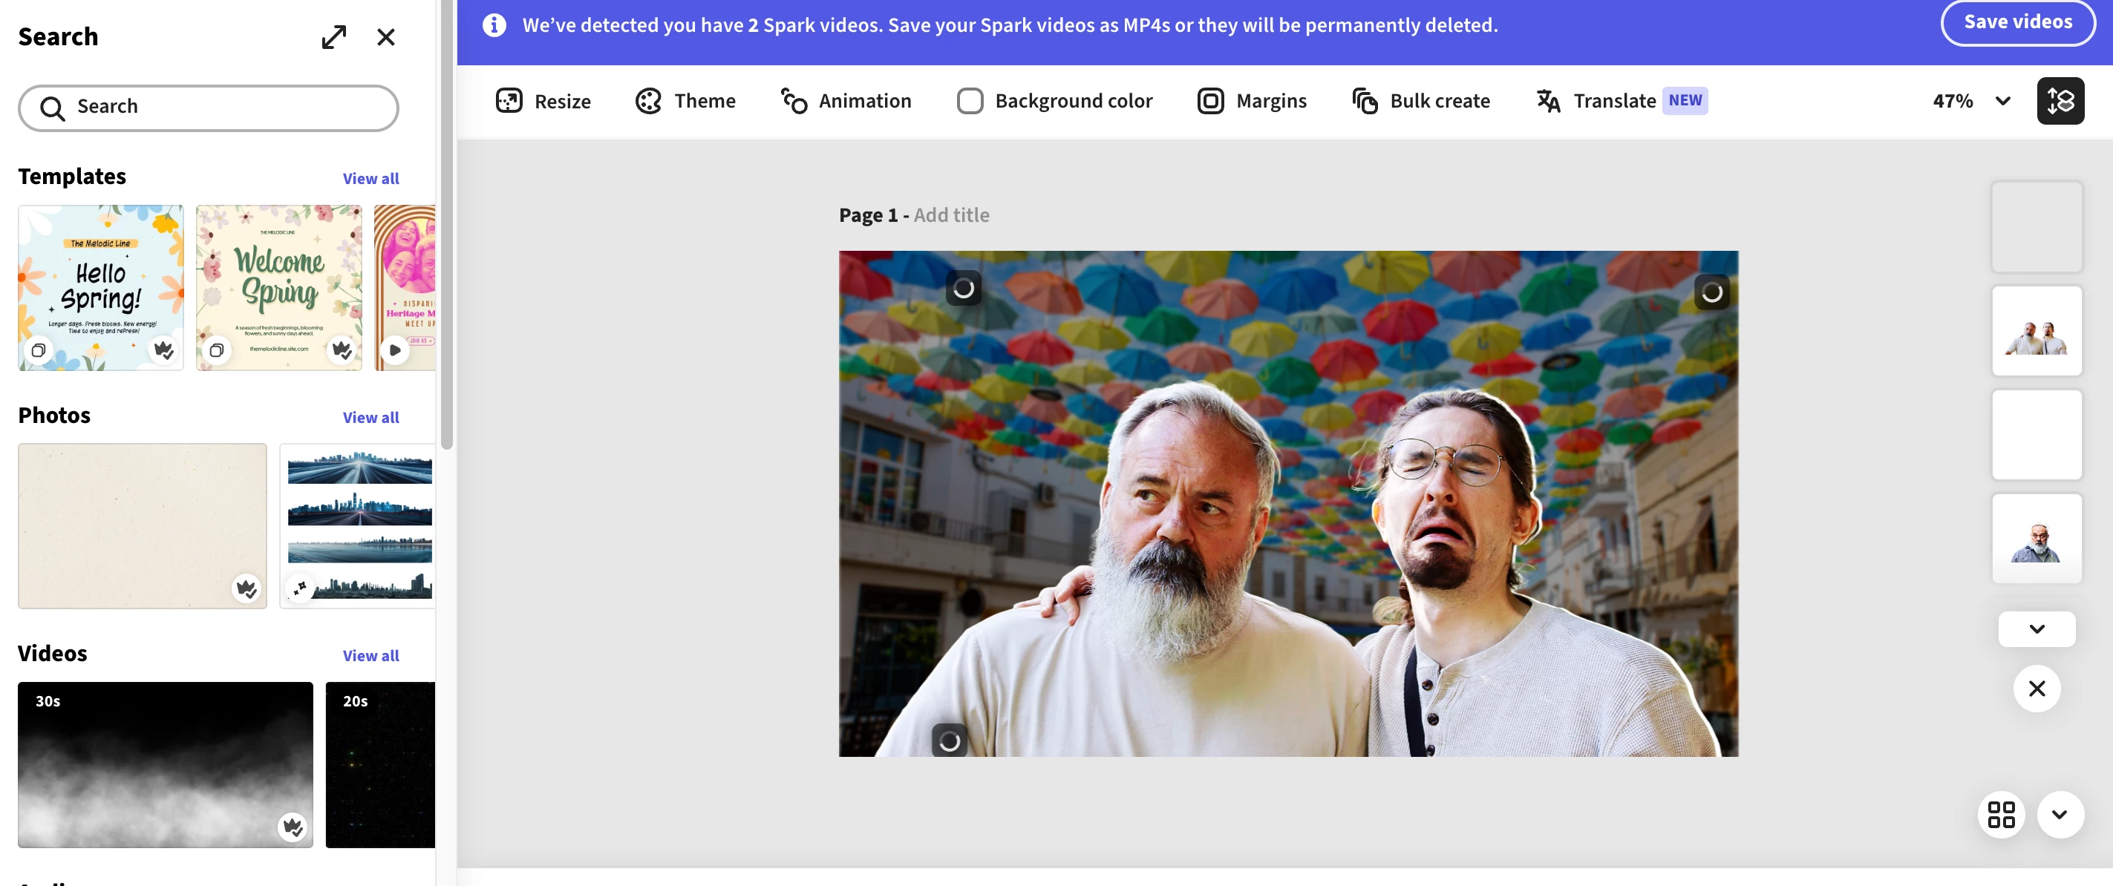The image size is (2113, 886).
Task: Open Bulk create
Action: click(1421, 101)
